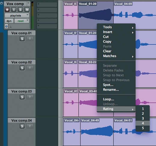Promote Vox comp.02 with its up arrow

point(30,68)
